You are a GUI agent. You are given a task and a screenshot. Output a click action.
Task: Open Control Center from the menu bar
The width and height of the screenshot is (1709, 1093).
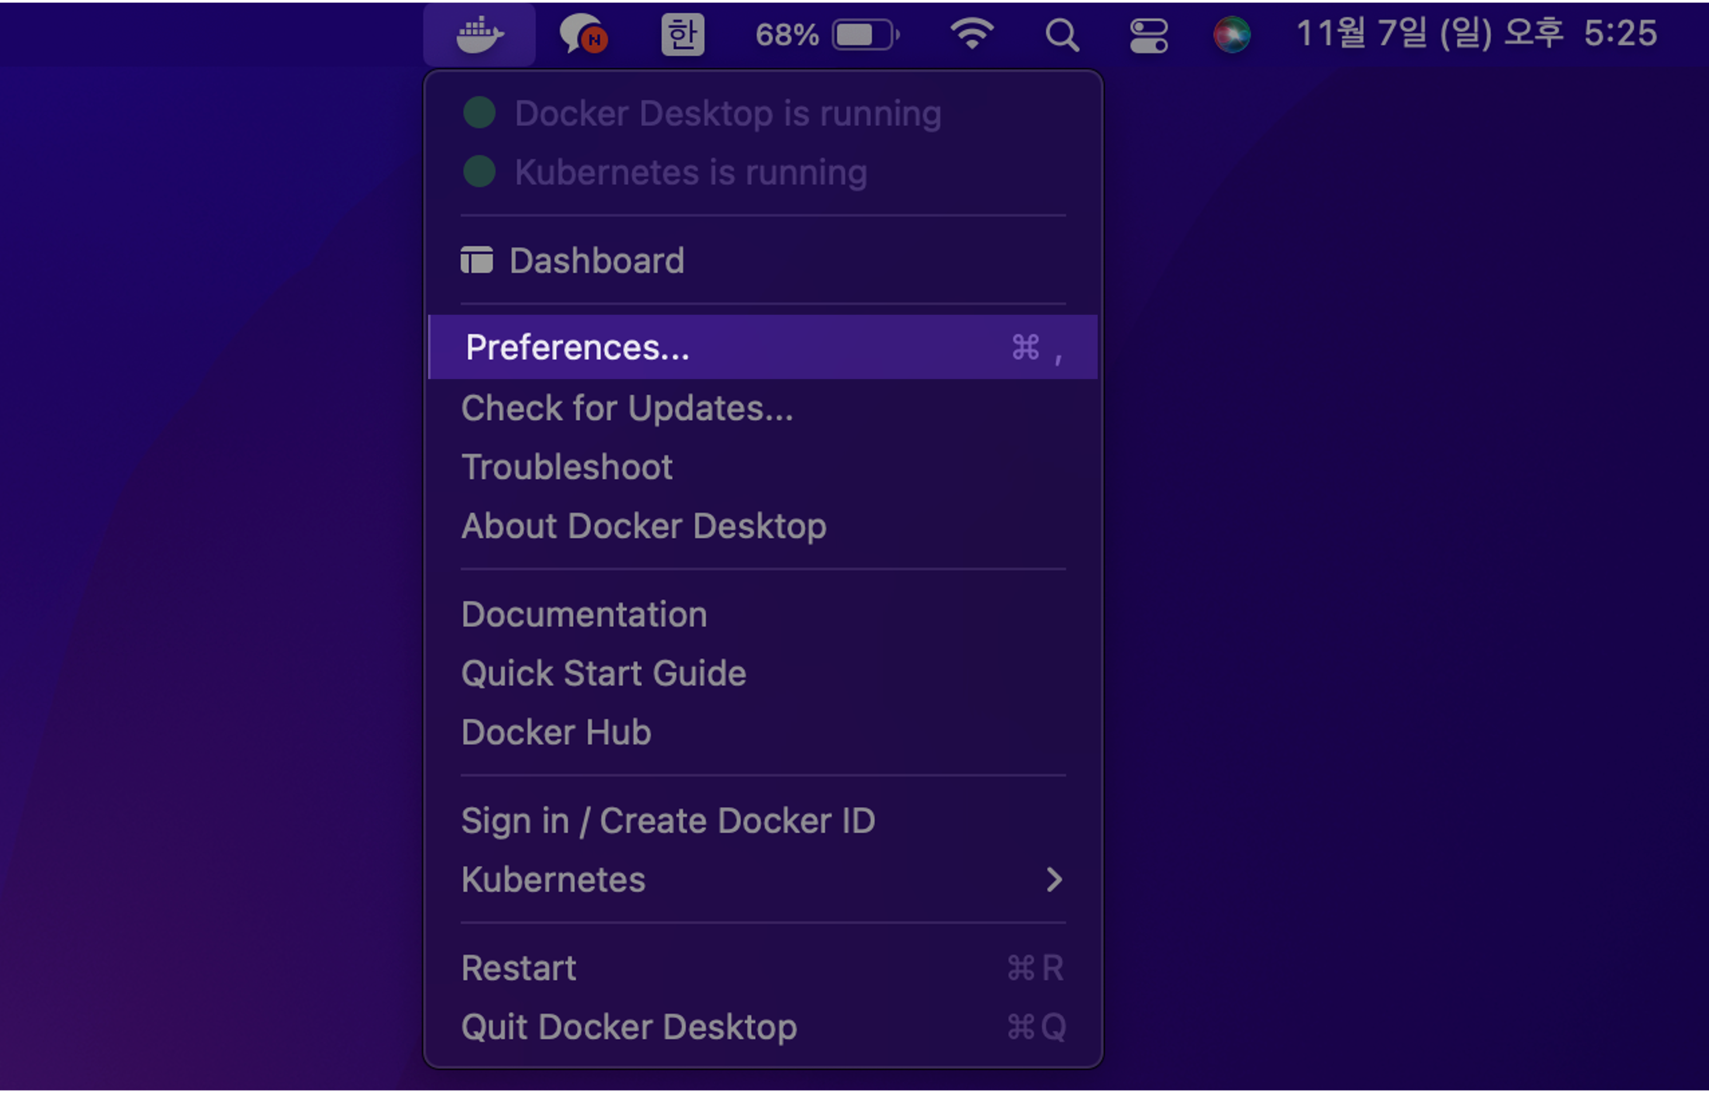1148,35
